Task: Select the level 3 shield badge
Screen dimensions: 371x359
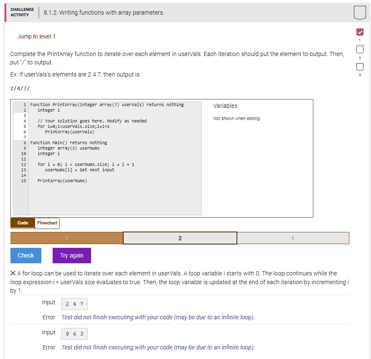Action: pos(360,66)
